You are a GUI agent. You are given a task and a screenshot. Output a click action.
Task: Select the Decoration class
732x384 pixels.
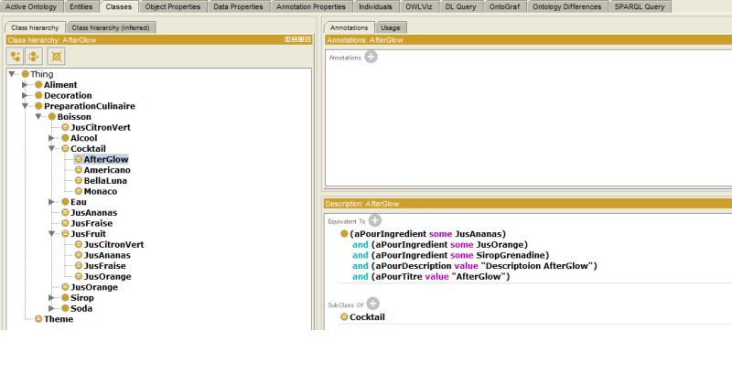point(68,96)
